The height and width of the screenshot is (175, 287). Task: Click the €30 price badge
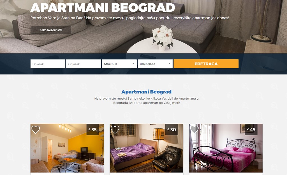pyautogui.click(x=172, y=130)
